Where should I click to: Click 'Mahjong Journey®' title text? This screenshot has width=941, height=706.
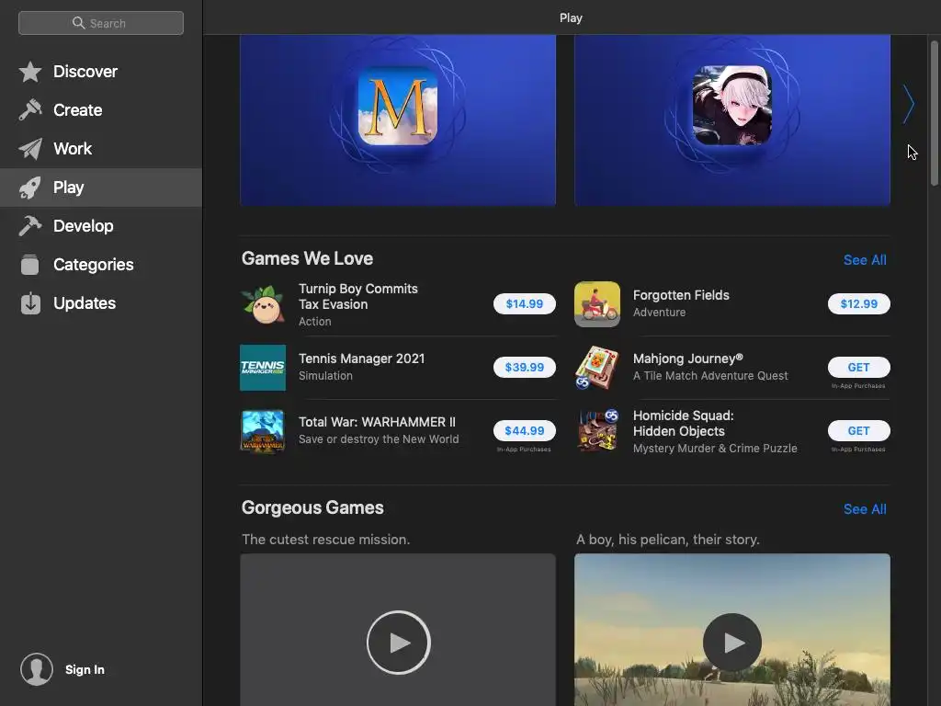687,359
